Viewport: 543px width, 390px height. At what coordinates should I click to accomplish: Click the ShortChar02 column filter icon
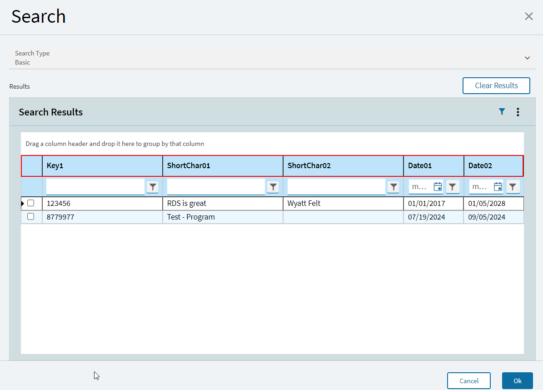click(x=393, y=187)
